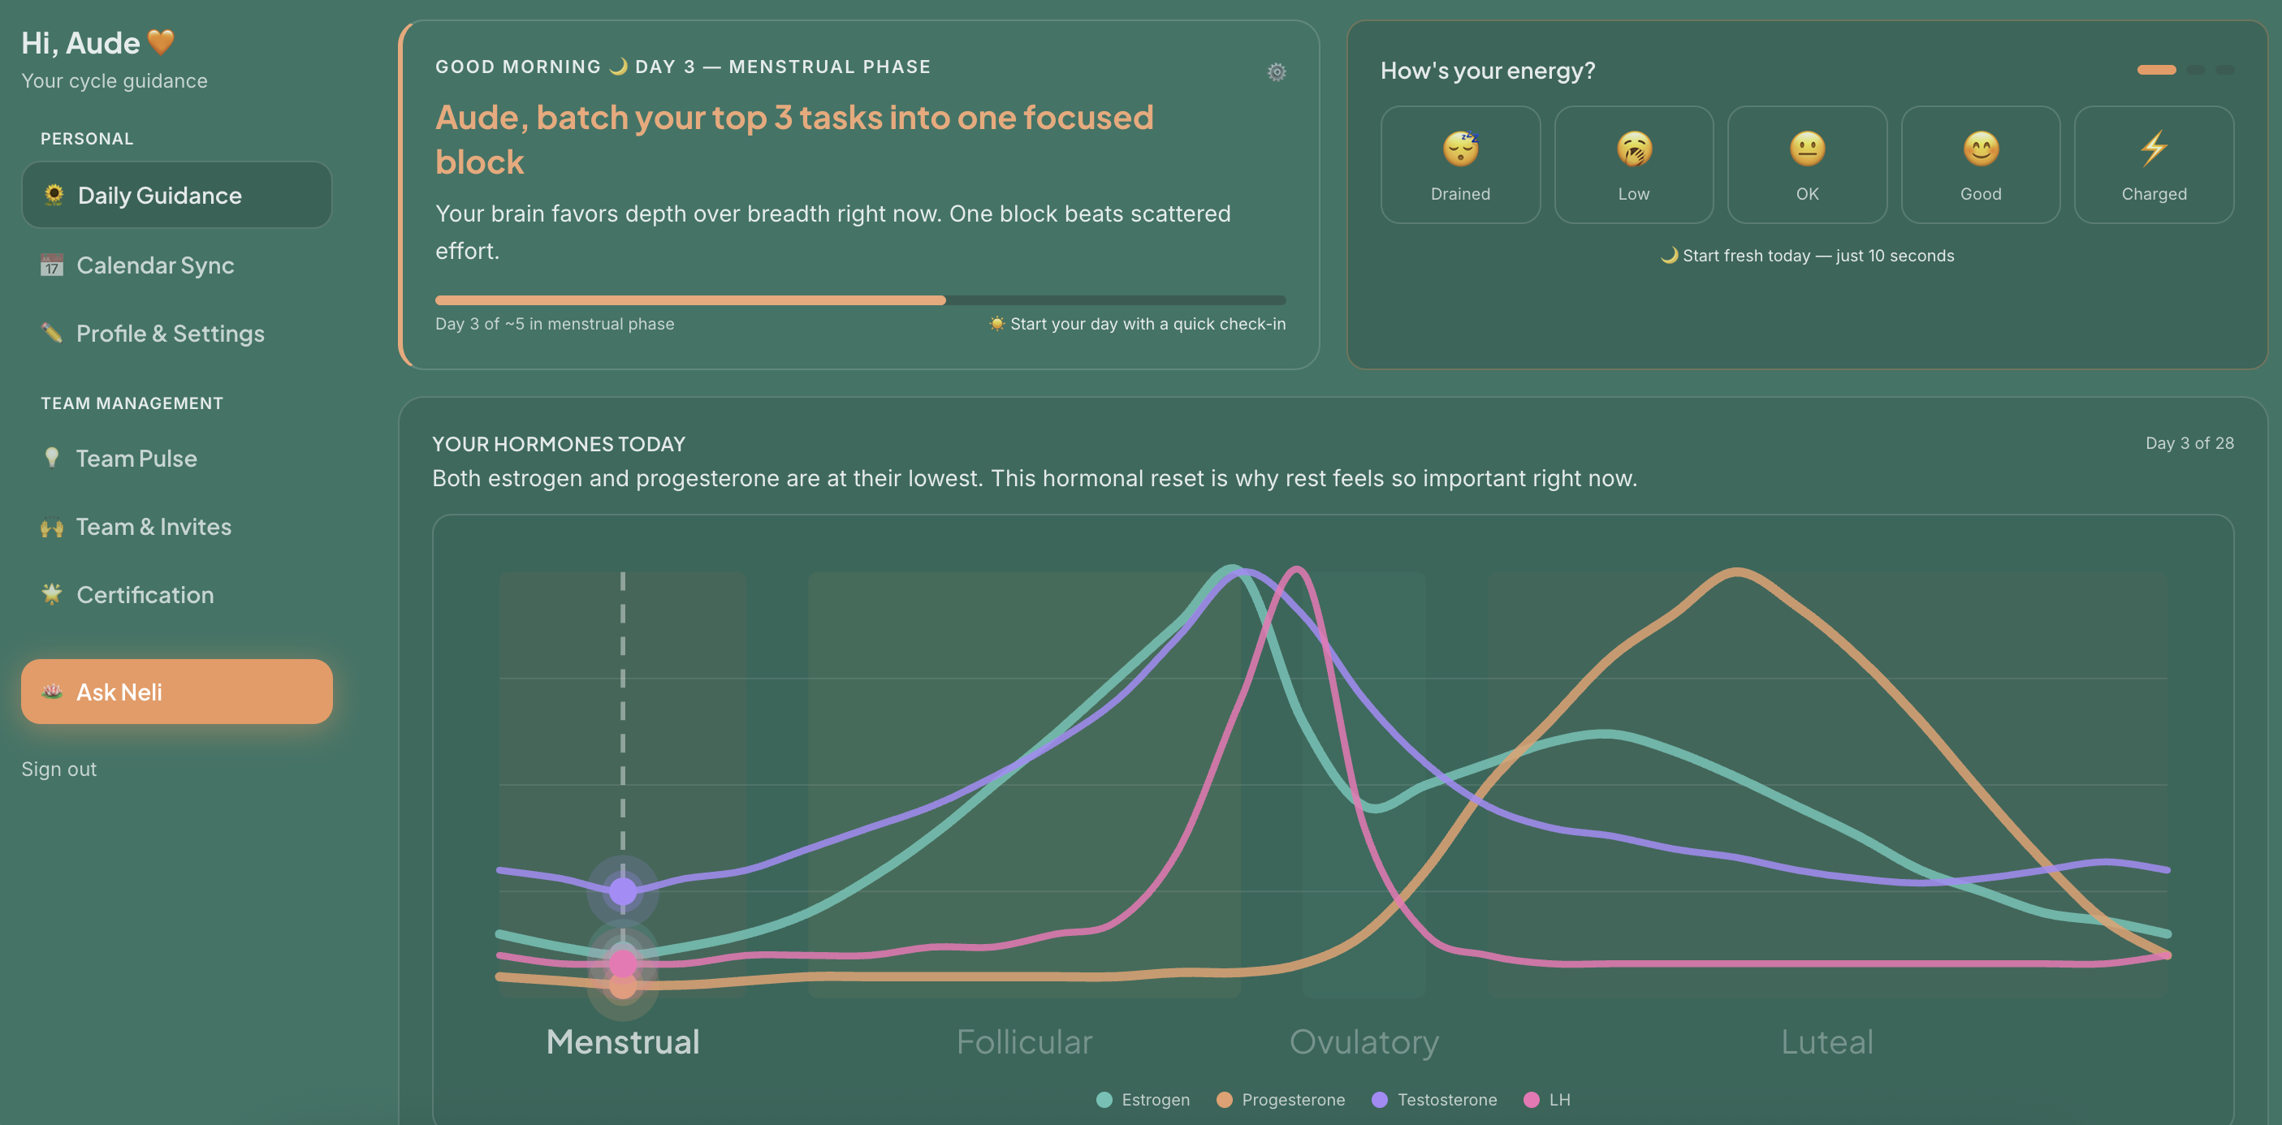Viewport: 2282px width, 1125px height.
Task: Click the Team & Invites hands icon
Action: pyautogui.click(x=52, y=527)
